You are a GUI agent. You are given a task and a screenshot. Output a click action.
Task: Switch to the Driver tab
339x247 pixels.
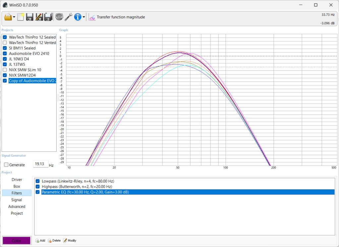coord(17,180)
